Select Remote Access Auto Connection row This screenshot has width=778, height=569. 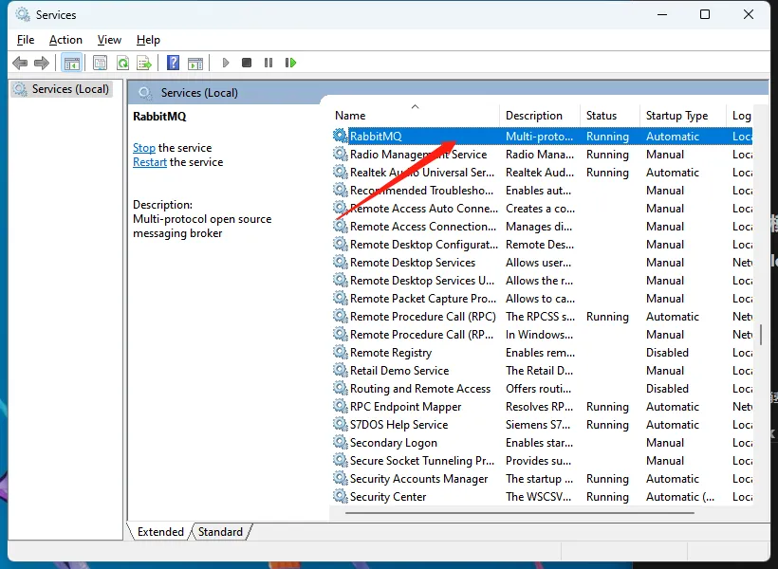pos(542,209)
